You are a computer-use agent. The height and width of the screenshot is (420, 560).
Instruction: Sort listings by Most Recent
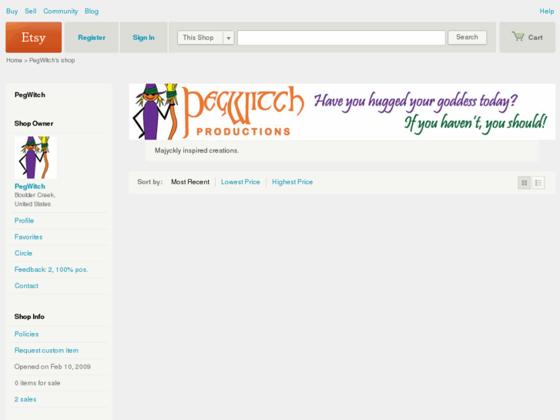(x=190, y=182)
